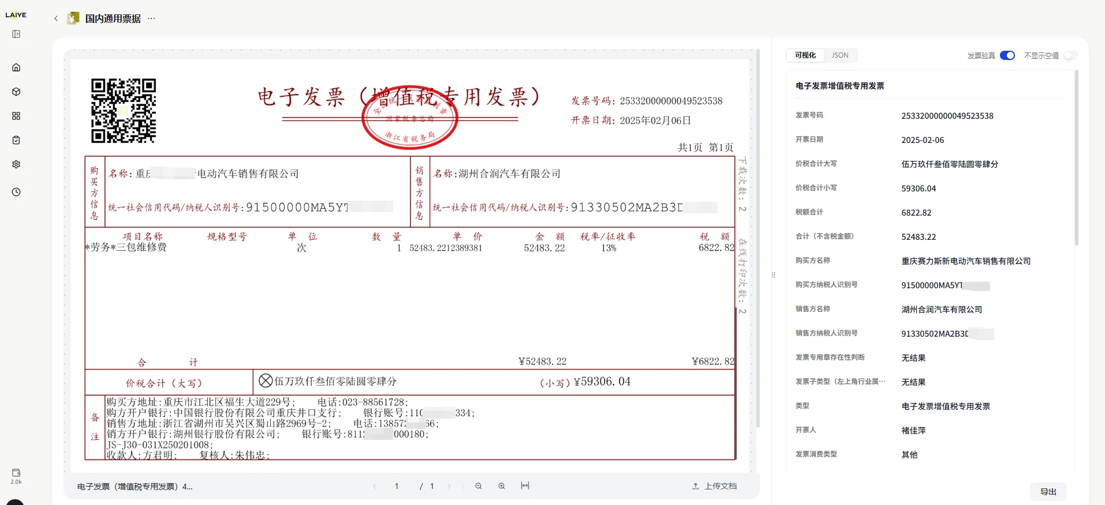Select the 价税合计大写 value
The image size is (1105, 505).
pyautogui.click(x=950, y=164)
